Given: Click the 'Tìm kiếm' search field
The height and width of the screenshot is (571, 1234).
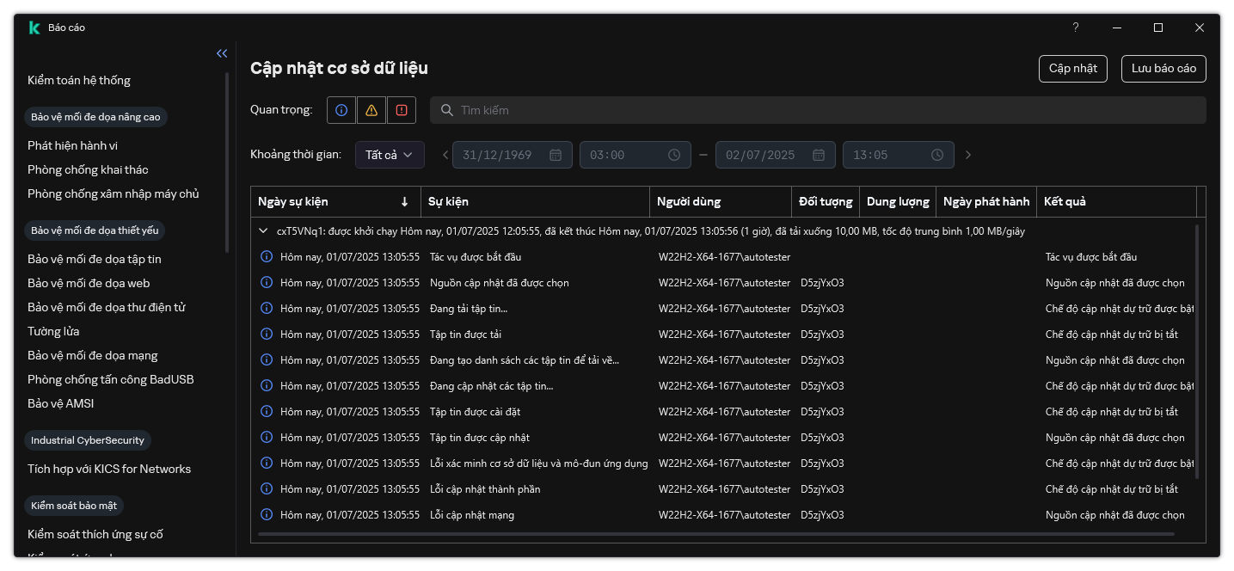Looking at the screenshot, I should pyautogui.click(x=817, y=110).
